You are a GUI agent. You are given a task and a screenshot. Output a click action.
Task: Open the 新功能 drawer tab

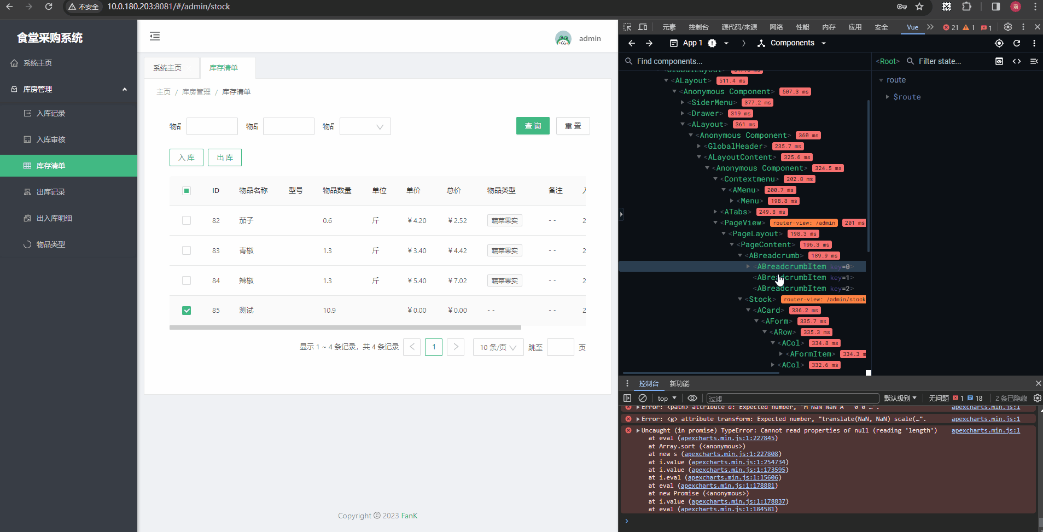click(x=679, y=383)
